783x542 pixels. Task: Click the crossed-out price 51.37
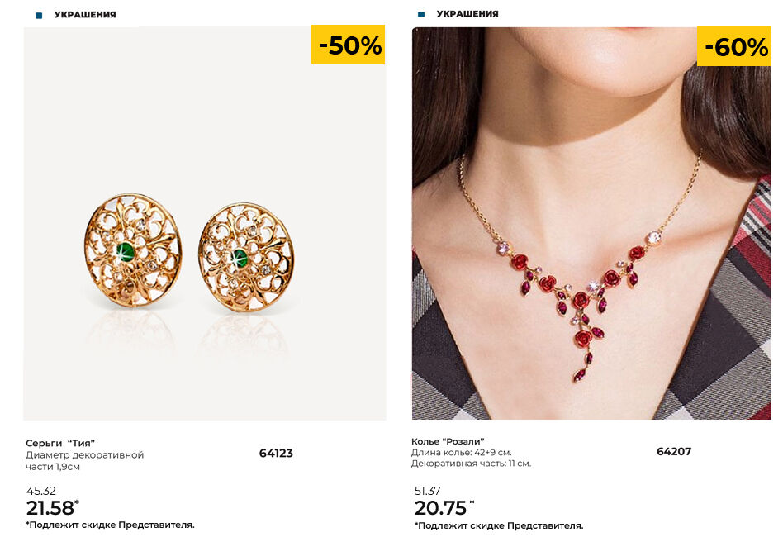(428, 491)
